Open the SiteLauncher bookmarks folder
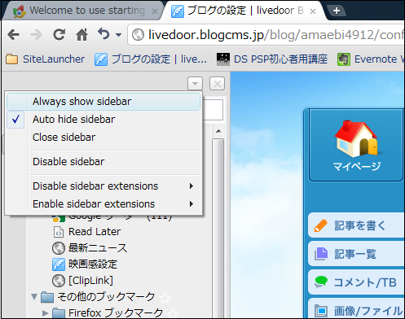This screenshot has width=405, height=319. click(46, 59)
